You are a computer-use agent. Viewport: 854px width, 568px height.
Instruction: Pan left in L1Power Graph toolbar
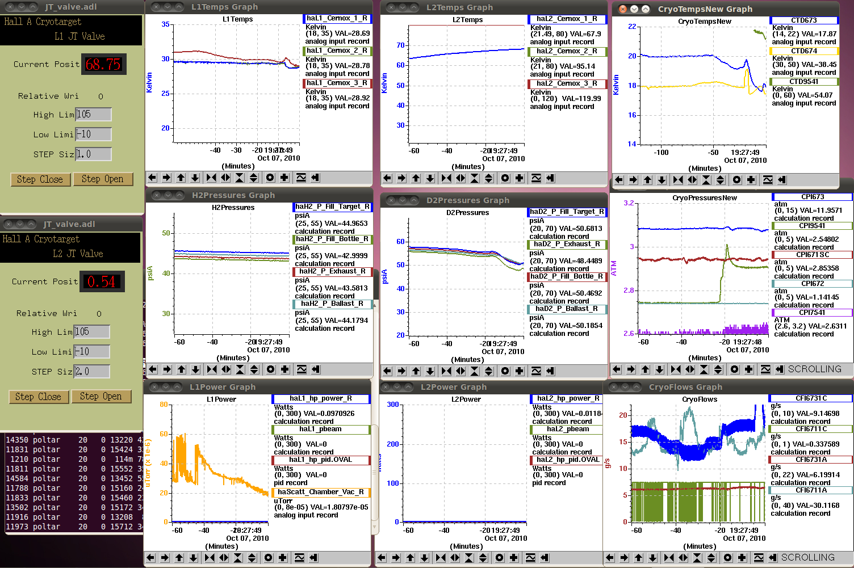pos(150,558)
